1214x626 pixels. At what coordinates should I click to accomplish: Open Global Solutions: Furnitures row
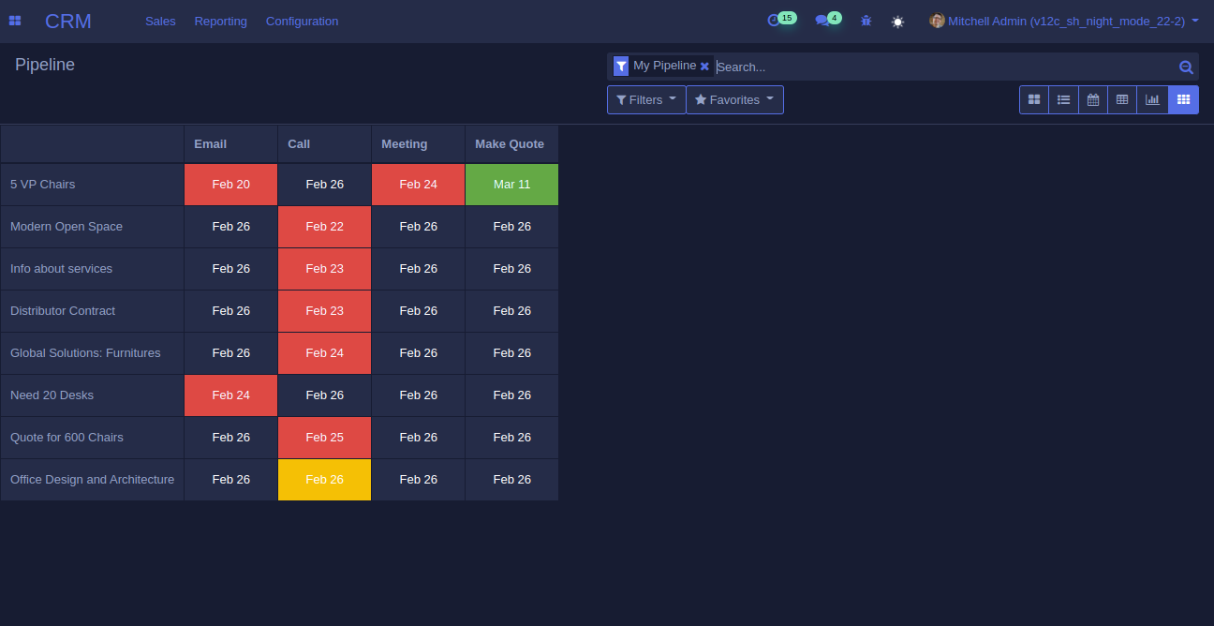tap(92, 353)
